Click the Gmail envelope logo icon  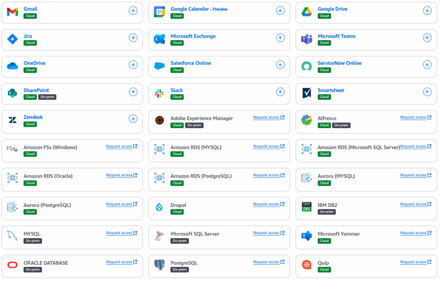click(x=12, y=12)
